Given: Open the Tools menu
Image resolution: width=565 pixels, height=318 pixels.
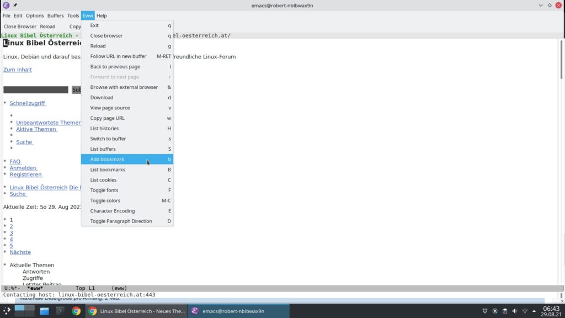Looking at the screenshot, I should coord(73,15).
